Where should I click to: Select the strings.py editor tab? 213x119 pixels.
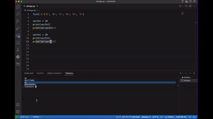pos(31,6)
